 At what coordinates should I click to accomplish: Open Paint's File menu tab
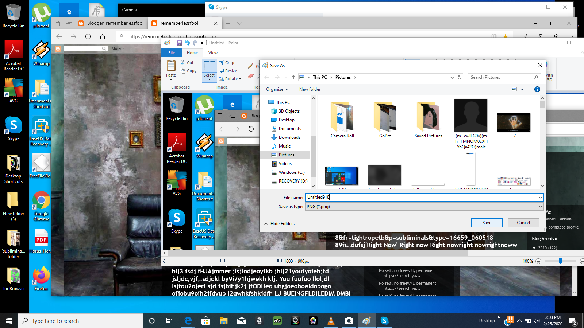(172, 53)
